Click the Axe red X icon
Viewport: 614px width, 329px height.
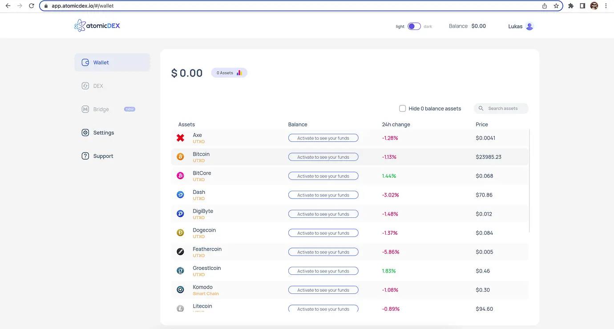pyautogui.click(x=180, y=138)
